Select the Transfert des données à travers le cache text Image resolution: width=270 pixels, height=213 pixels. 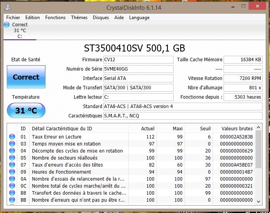coord(79,193)
